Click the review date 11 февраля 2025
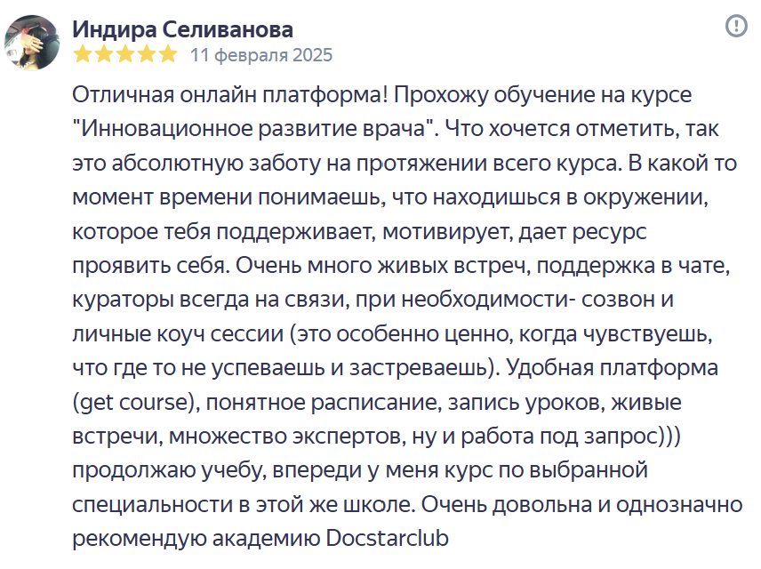Screen dimensions: 761x569 [261, 55]
